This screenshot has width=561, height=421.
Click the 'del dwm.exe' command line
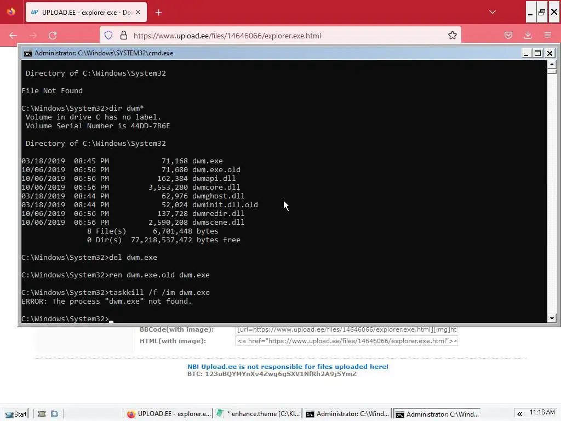tap(89, 258)
